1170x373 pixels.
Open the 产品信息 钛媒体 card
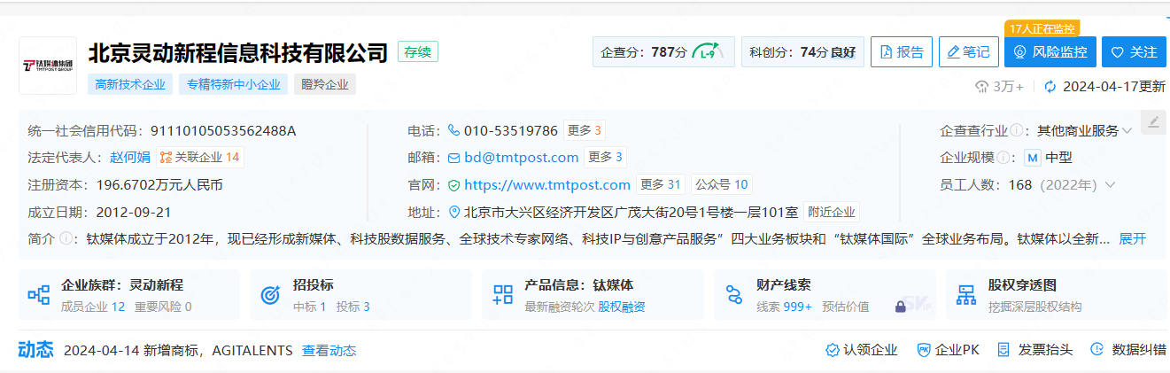point(593,295)
